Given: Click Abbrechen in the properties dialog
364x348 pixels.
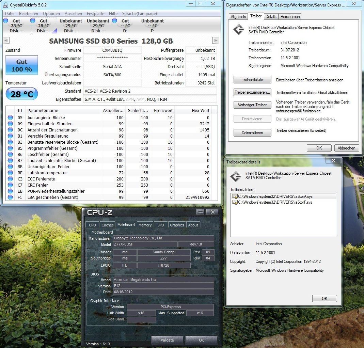Looking at the screenshot, I should pyautogui.click(x=347, y=148).
